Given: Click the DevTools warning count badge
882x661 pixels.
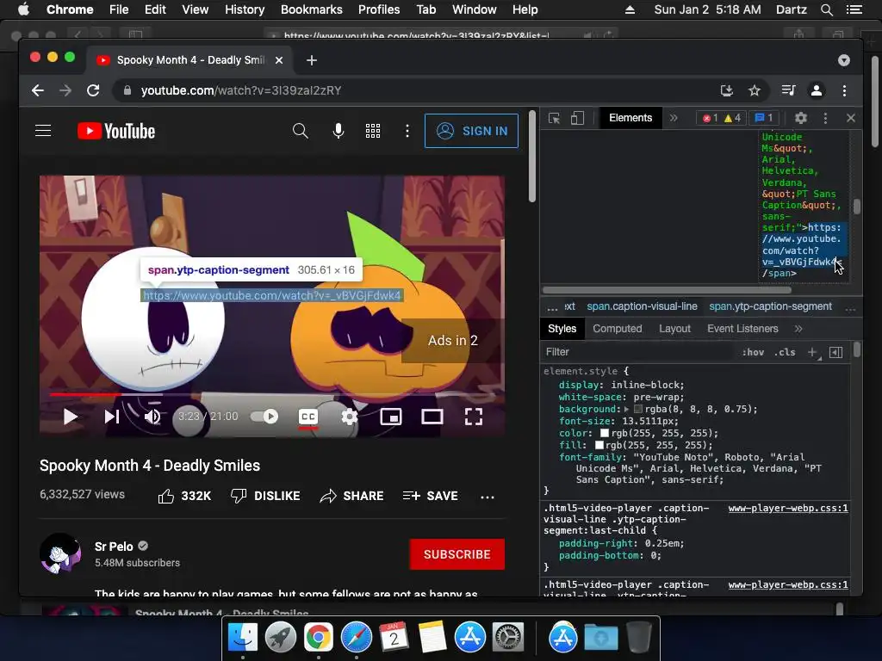Looking at the screenshot, I should pyautogui.click(x=733, y=118).
